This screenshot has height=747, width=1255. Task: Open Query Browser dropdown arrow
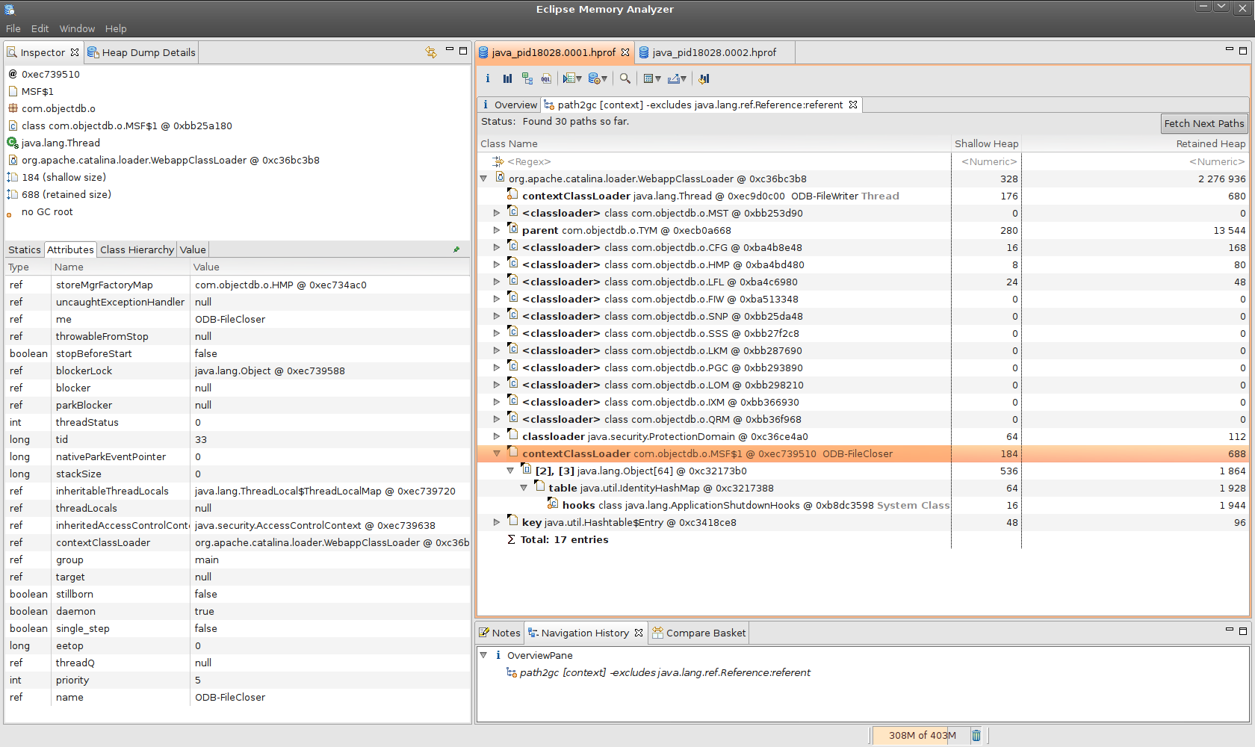pyautogui.click(x=604, y=78)
